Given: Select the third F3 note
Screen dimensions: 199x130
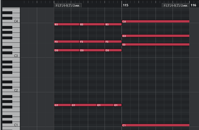Looking at the screenshot, I should (113, 42).
